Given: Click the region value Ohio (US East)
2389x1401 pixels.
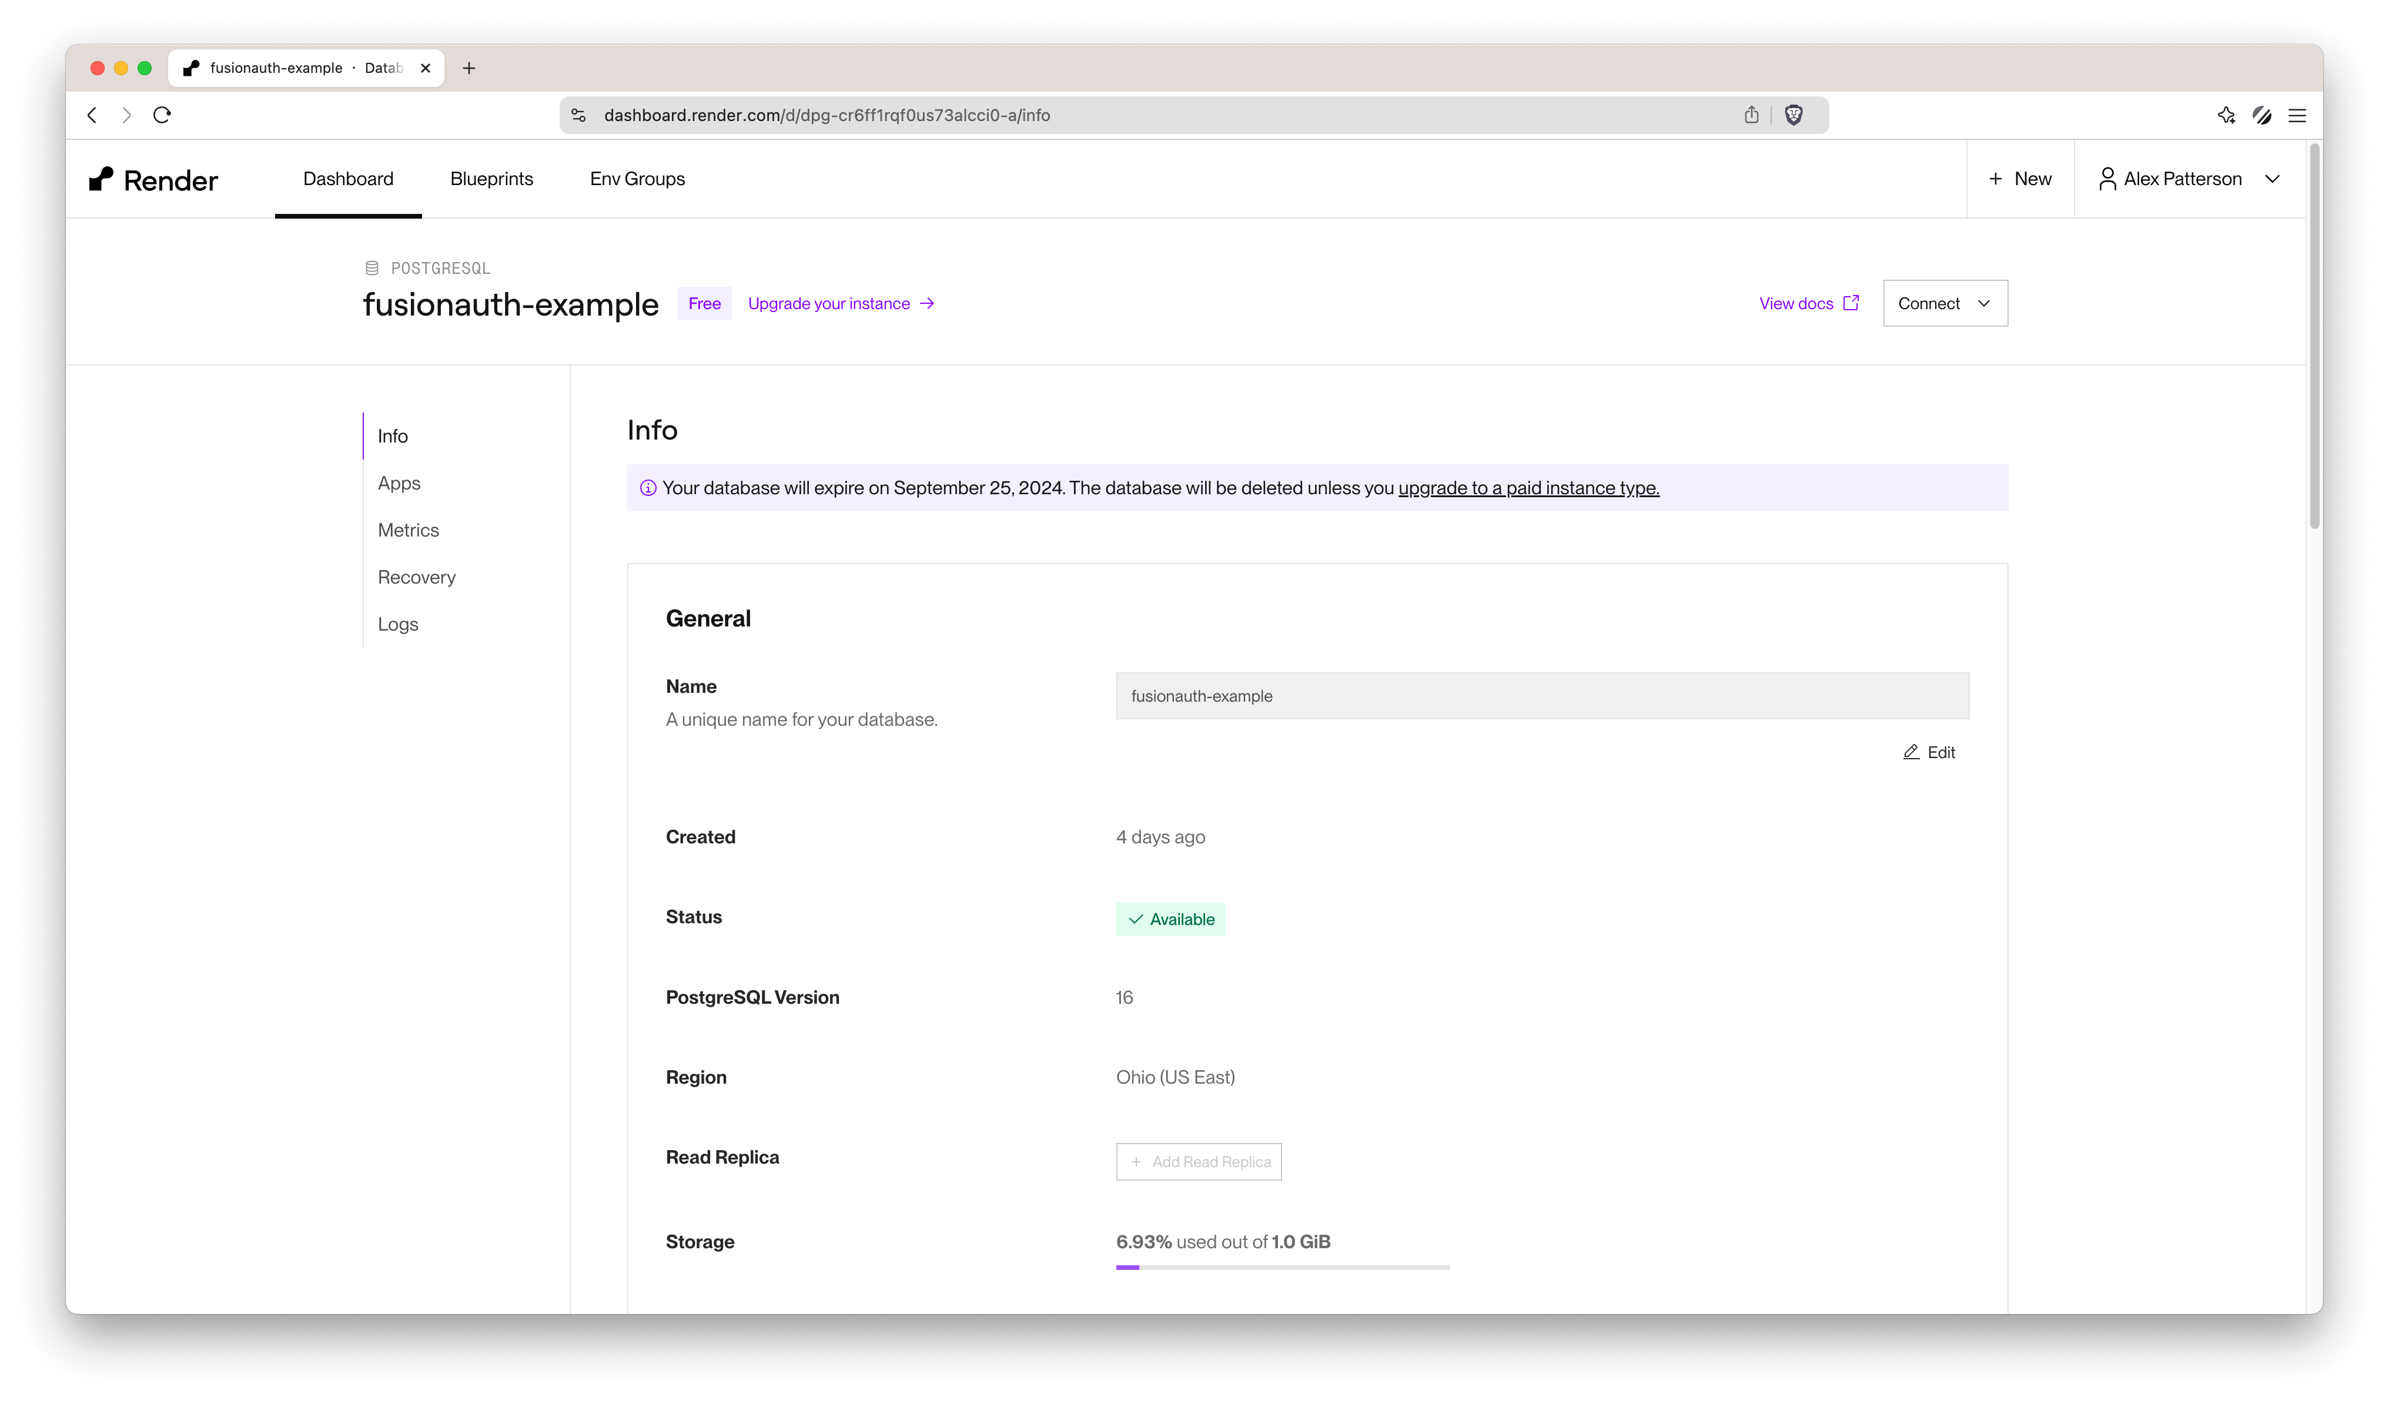Looking at the screenshot, I should (1175, 1078).
